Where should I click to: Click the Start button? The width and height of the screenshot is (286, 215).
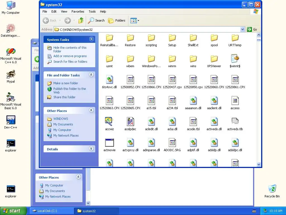(x=13, y=211)
